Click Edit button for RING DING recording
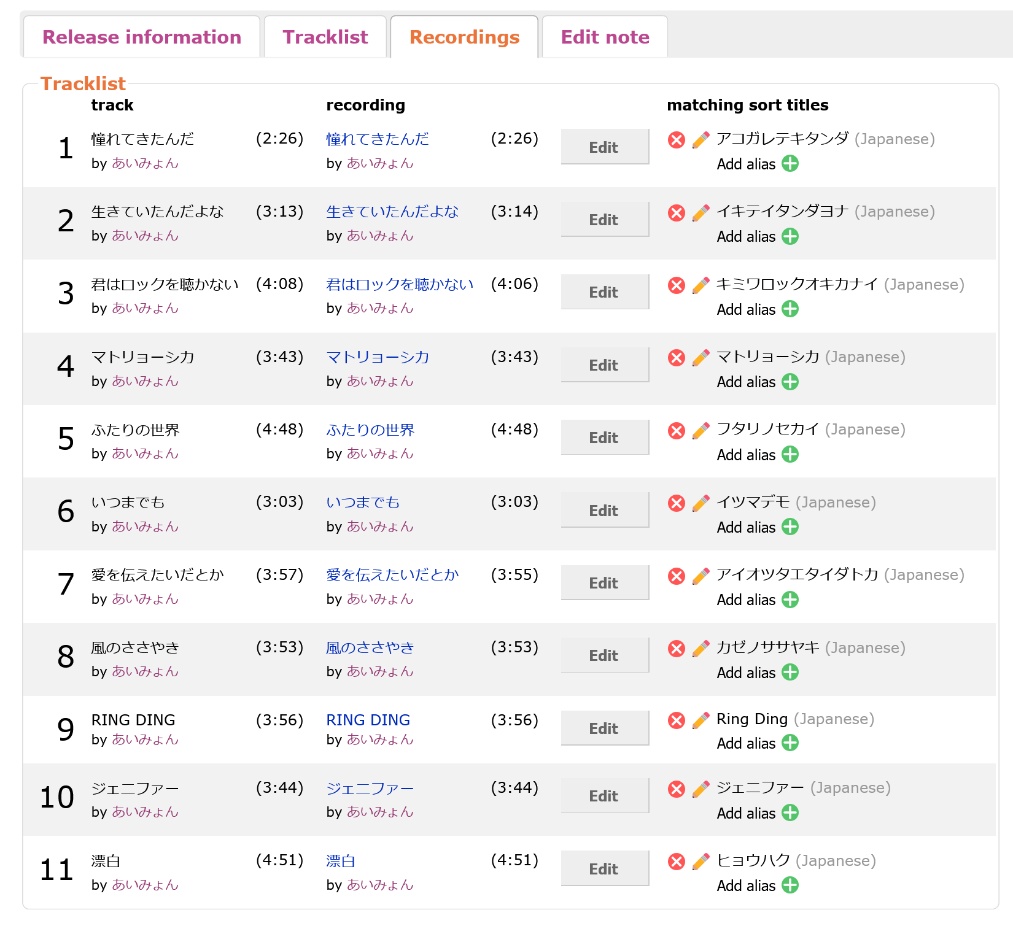1013x926 pixels. pyautogui.click(x=604, y=728)
